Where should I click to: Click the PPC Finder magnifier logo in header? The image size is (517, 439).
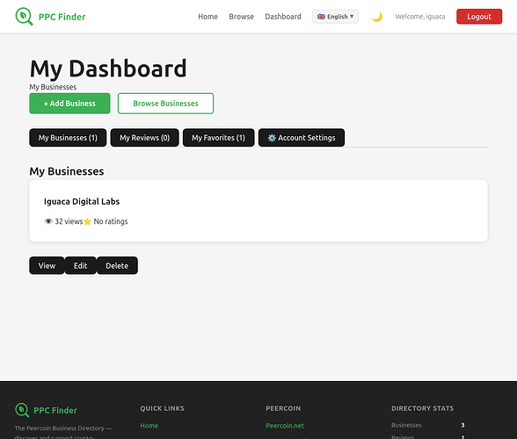coord(24,17)
